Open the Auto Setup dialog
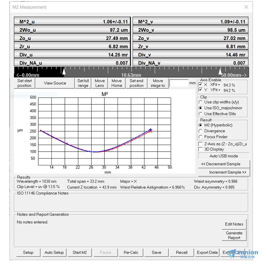 54,253
